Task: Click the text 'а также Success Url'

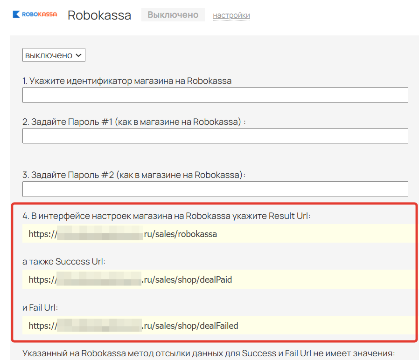Action: click(64, 262)
